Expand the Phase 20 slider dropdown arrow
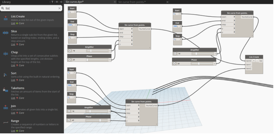The height and width of the screenshot is (135, 279). click(x=69, y=60)
